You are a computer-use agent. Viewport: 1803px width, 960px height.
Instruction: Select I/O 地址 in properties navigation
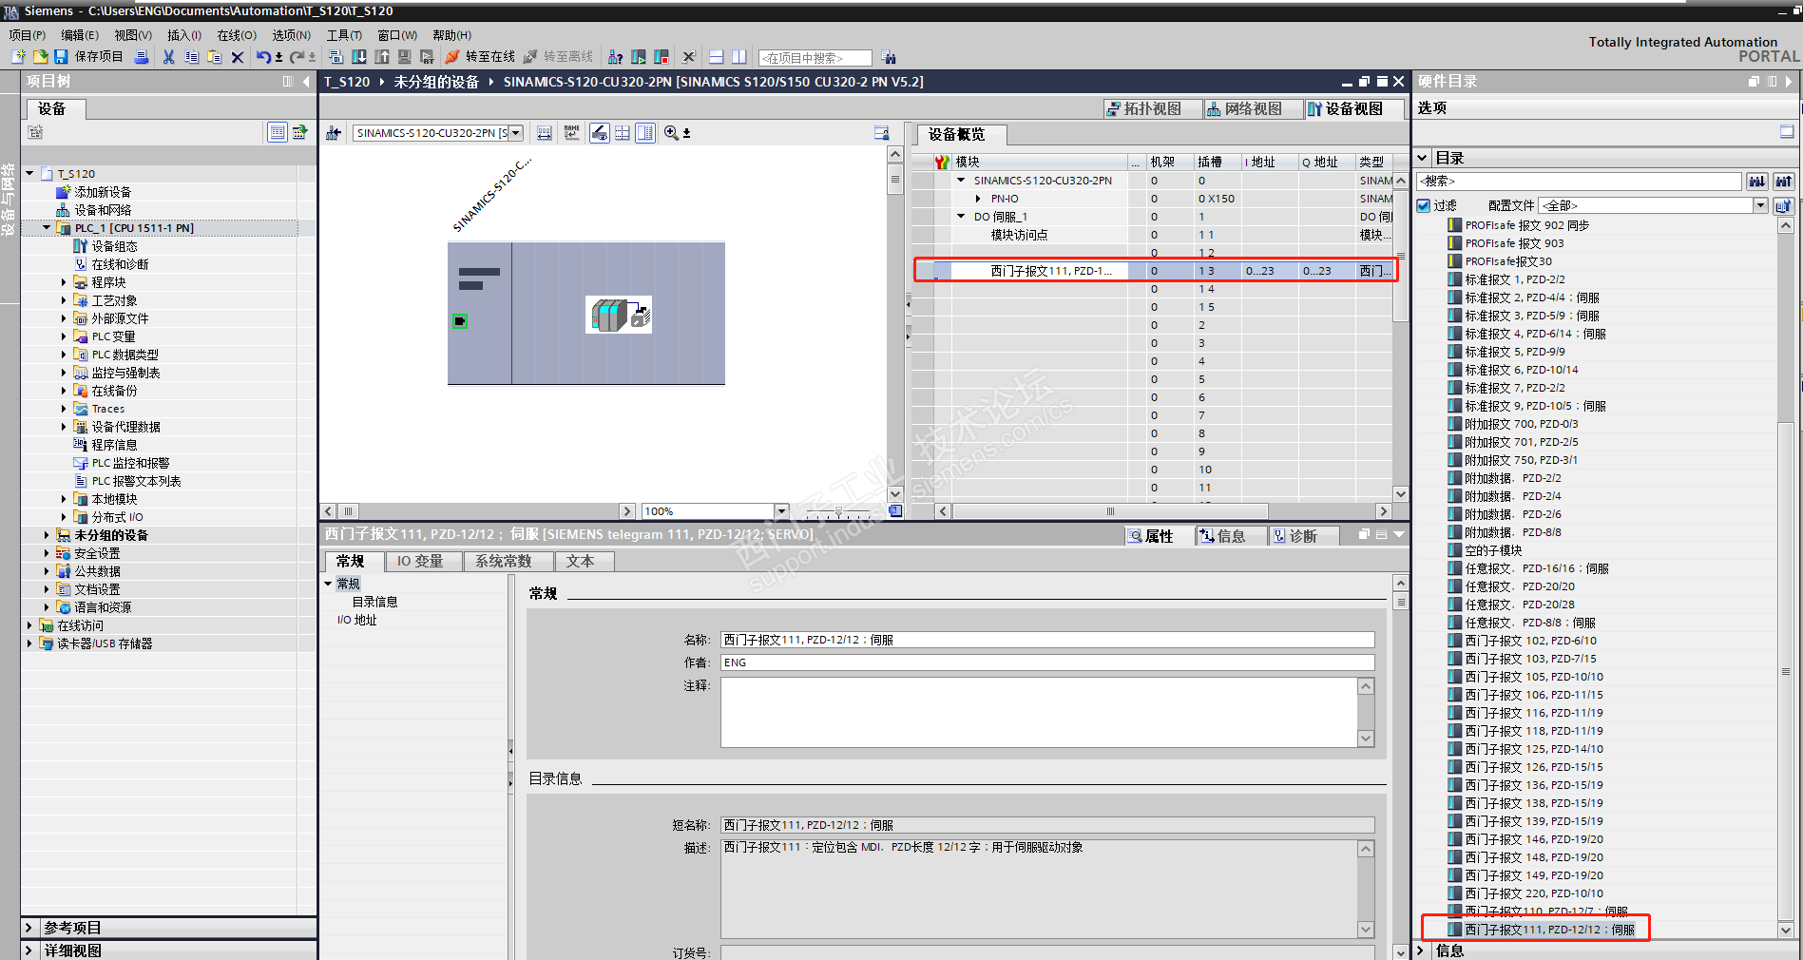pos(357,620)
